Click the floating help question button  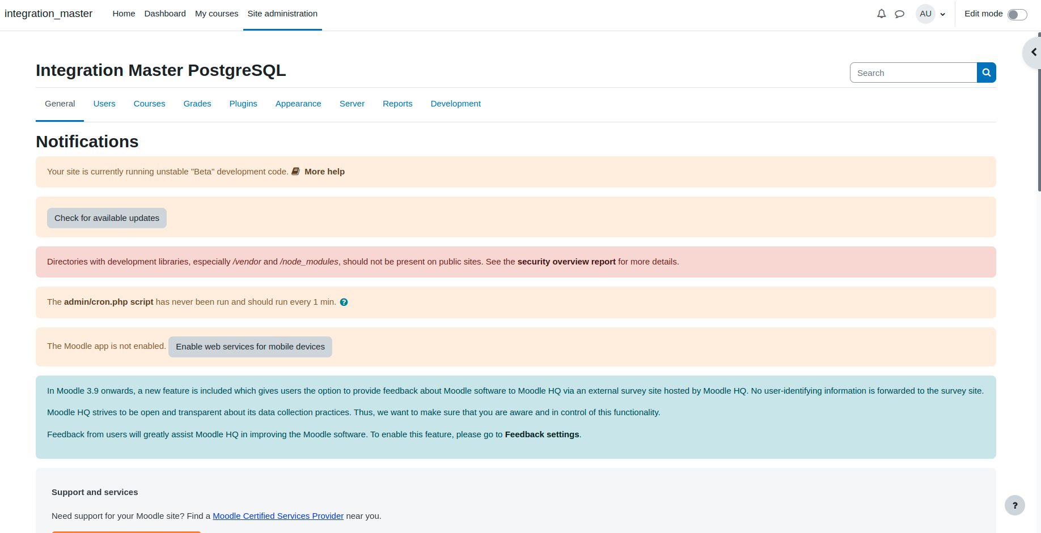tap(1015, 505)
